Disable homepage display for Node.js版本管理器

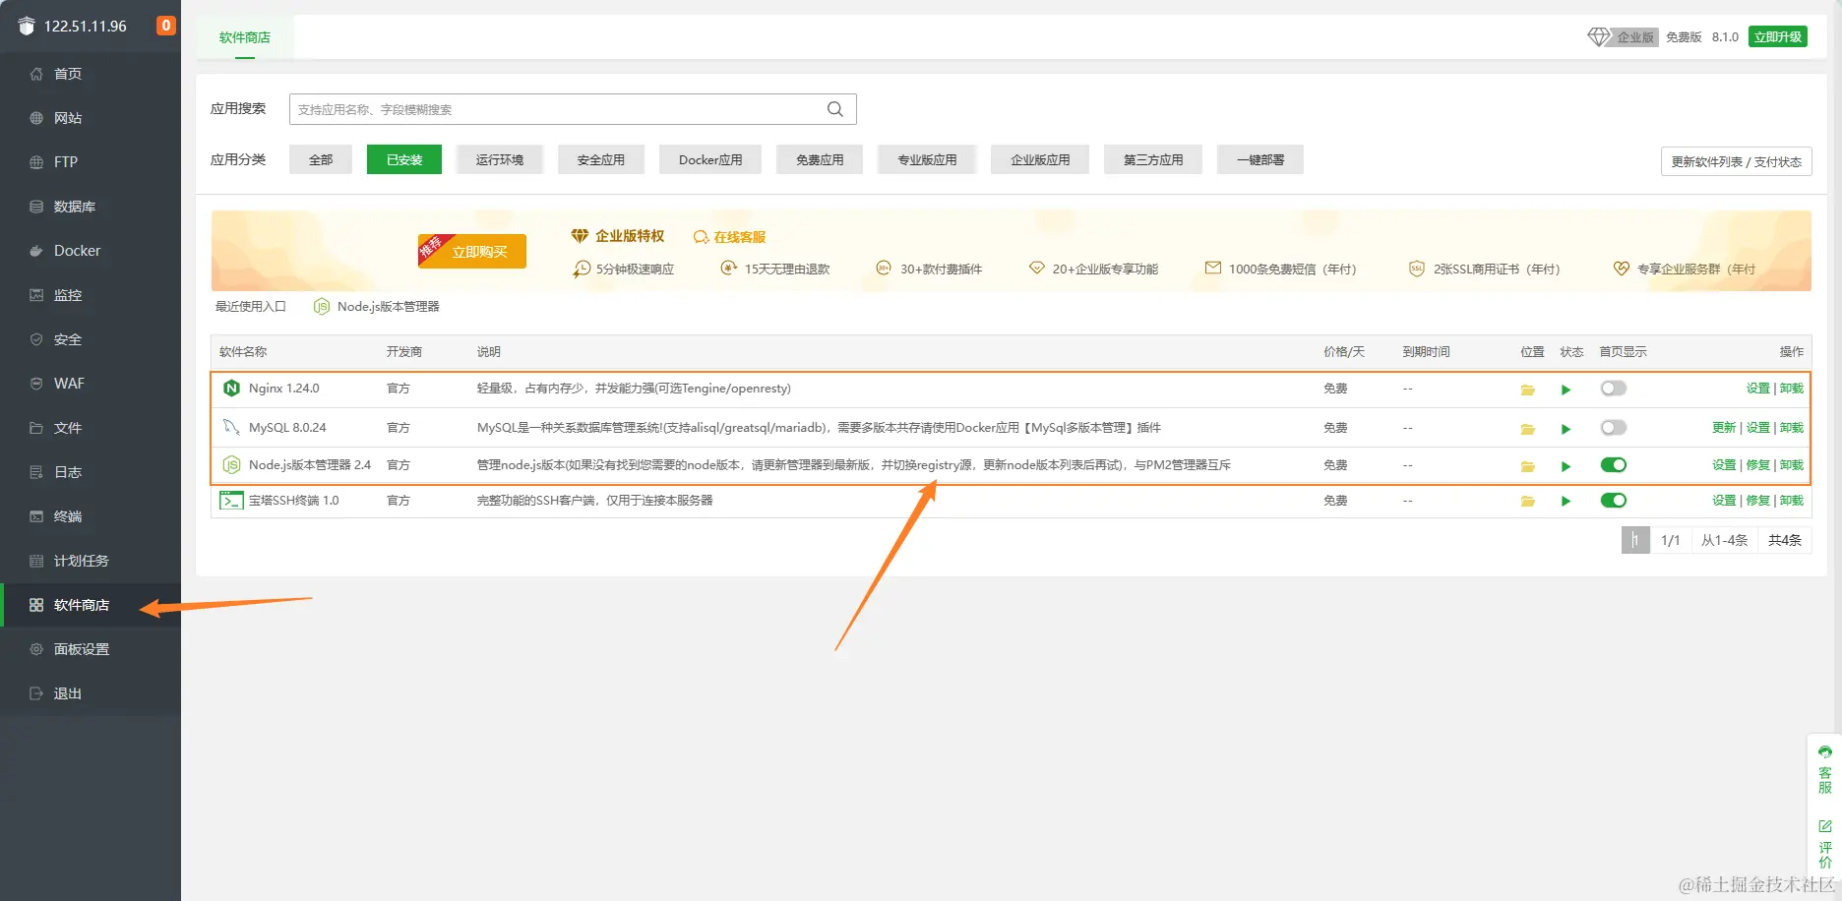(1613, 465)
